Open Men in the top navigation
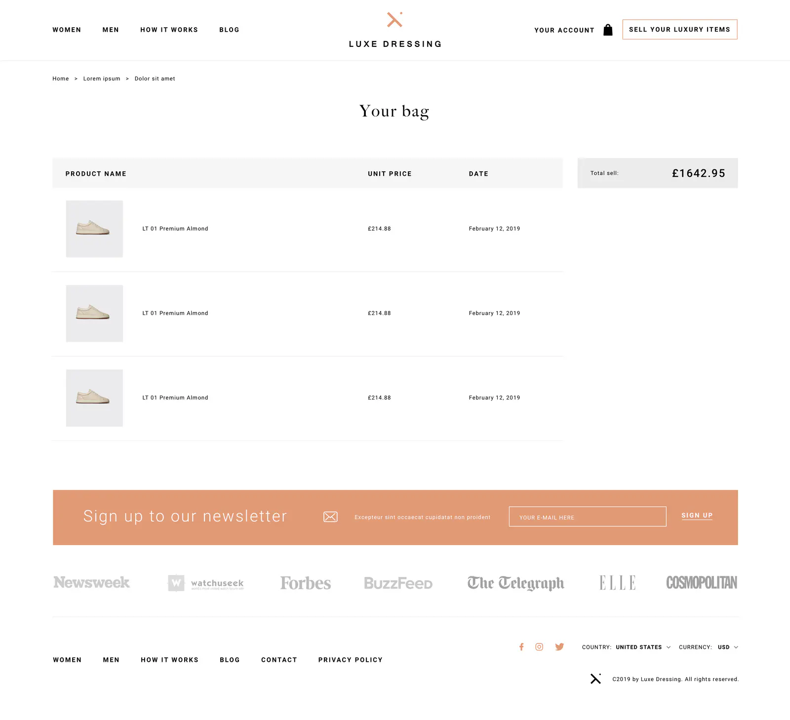Image resolution: width=790 pixels, height=720 pixels. (x=111, y=30)
